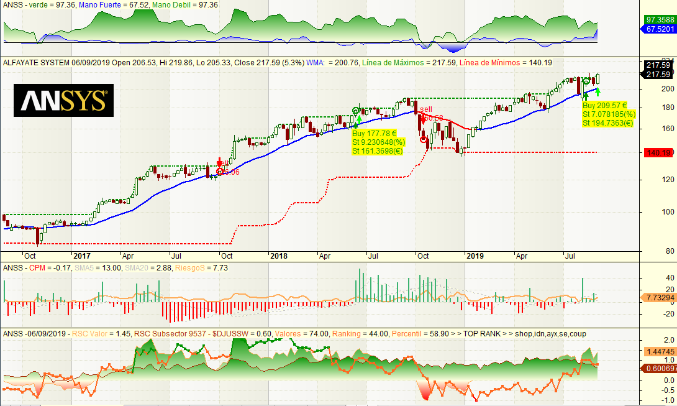Click "Línea de Mínimos = 140.19" legend
Image resolution: width=677 pixels, height=406 pixels.
[506, 63]
